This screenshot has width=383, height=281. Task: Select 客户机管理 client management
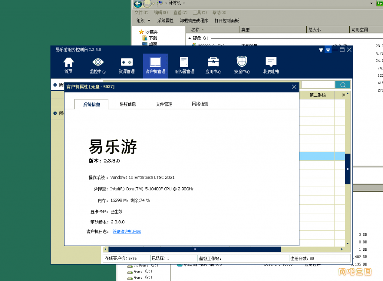click(x=155, y=65)
